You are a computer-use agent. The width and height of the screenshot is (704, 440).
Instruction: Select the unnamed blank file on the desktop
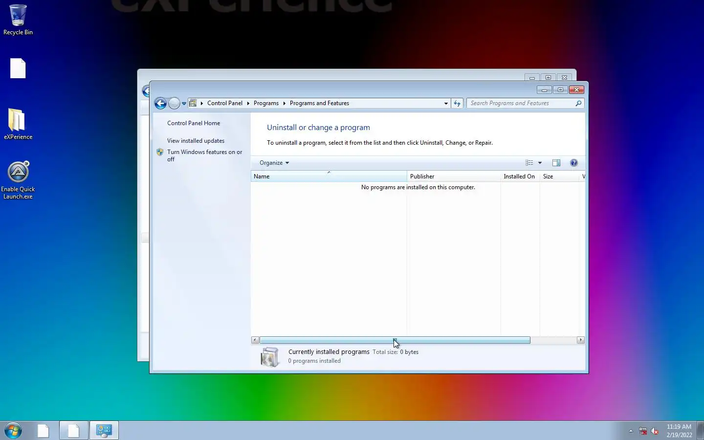tap(18, 68)
